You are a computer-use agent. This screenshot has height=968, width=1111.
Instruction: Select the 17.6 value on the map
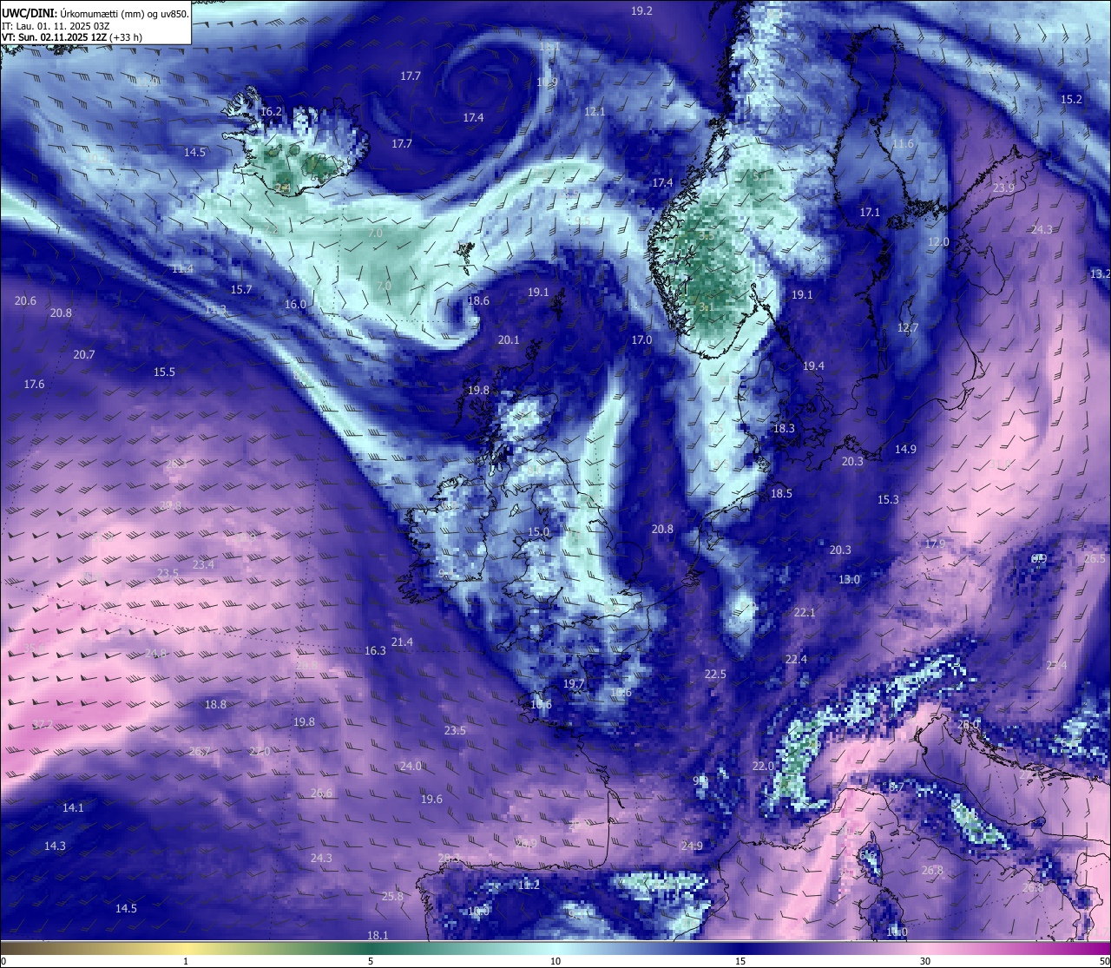point(34,384)
